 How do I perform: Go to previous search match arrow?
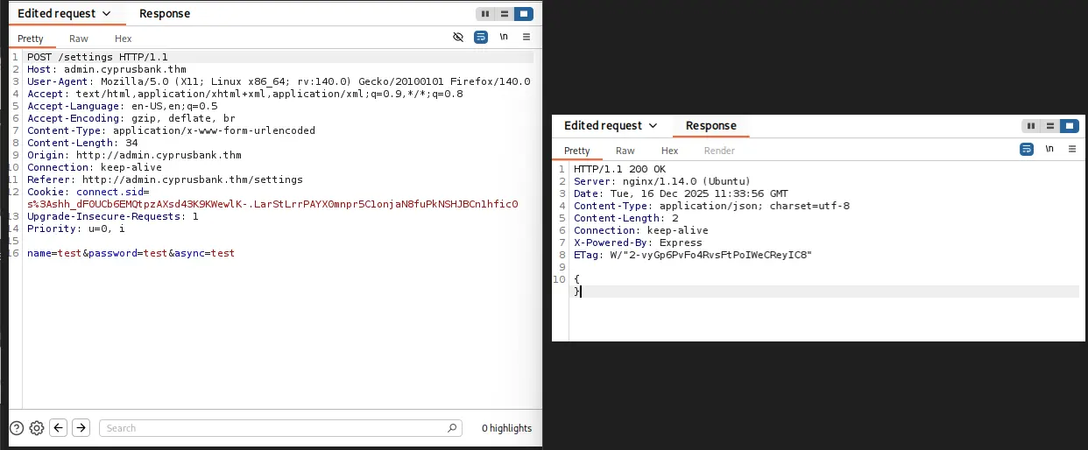[59, 428]
